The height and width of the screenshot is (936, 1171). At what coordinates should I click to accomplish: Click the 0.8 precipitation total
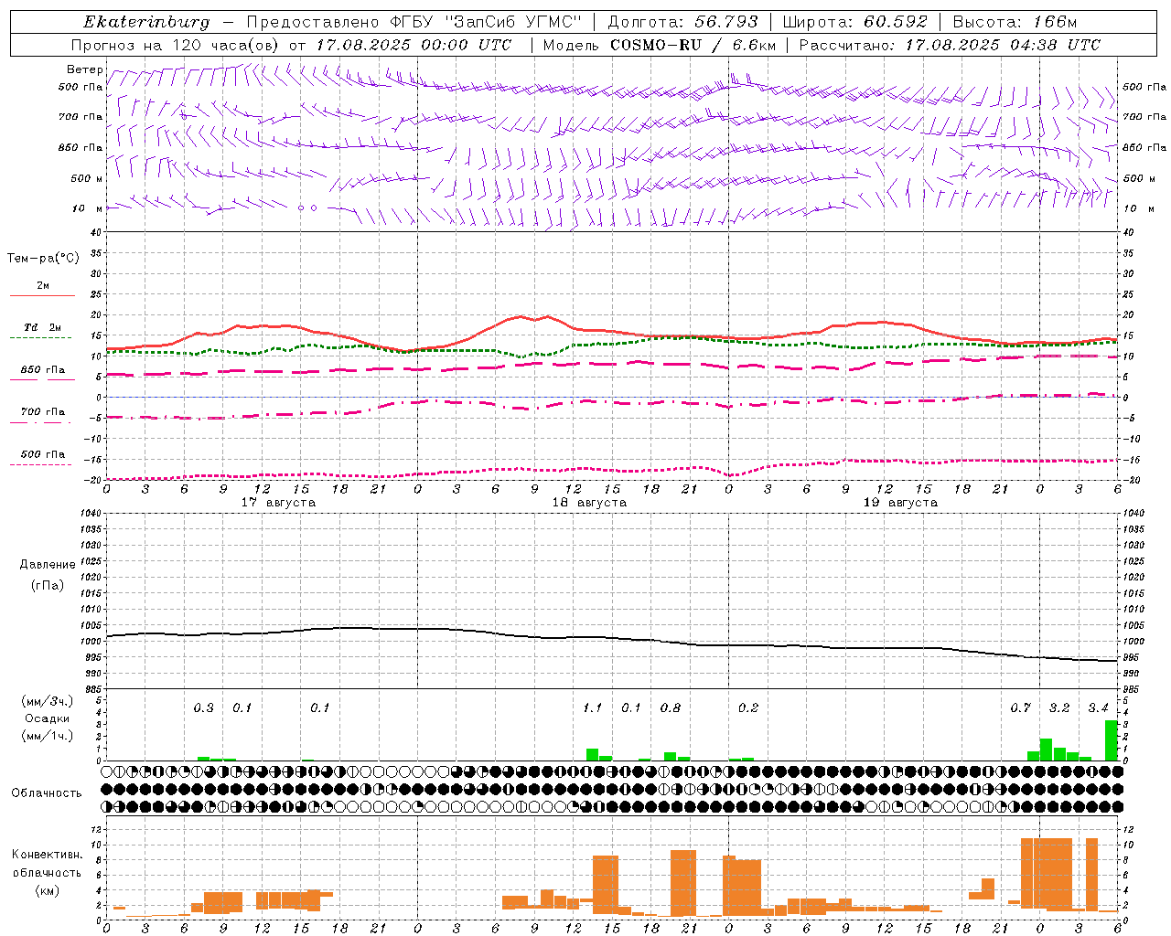click(670, 707)
